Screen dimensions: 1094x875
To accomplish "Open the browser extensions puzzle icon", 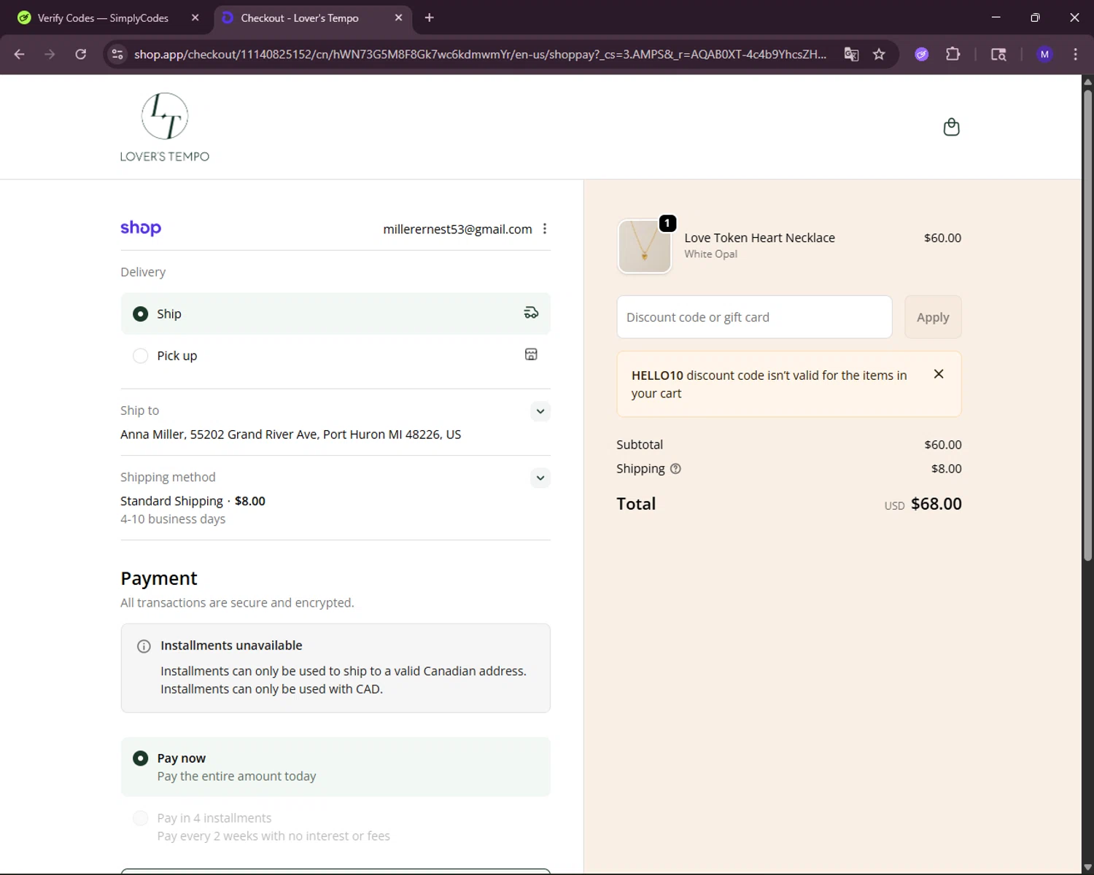I will [x=953, y=54].
